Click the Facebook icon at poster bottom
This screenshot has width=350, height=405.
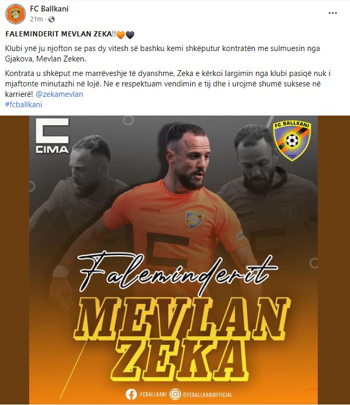pos(131,395)
